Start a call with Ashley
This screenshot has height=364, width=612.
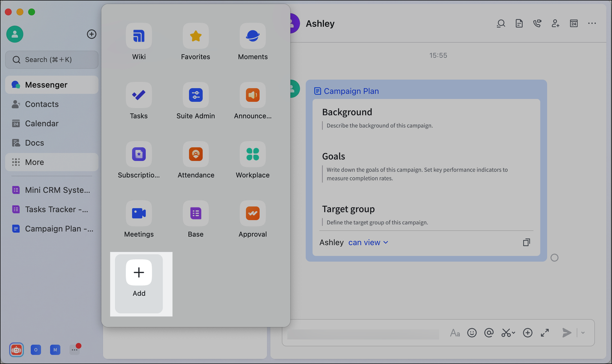pos(537,23)
